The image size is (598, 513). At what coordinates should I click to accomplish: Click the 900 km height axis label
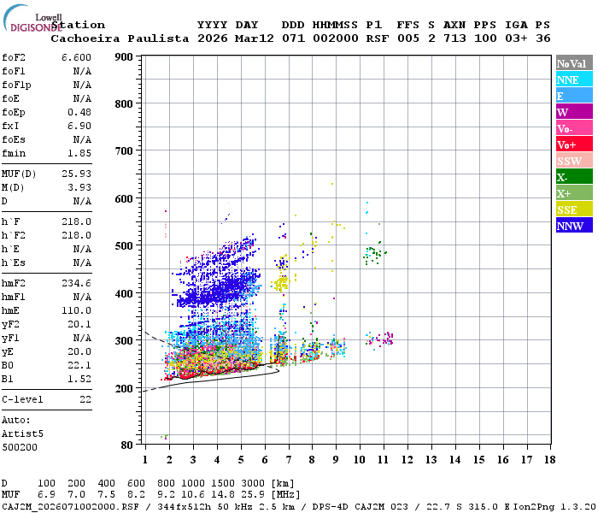click(x=124, y=57)
